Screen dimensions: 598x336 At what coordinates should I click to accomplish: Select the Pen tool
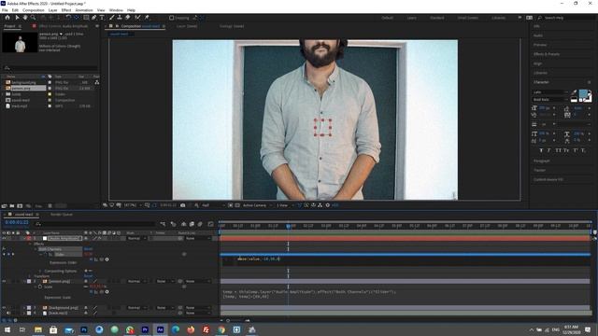pos(93,18)
